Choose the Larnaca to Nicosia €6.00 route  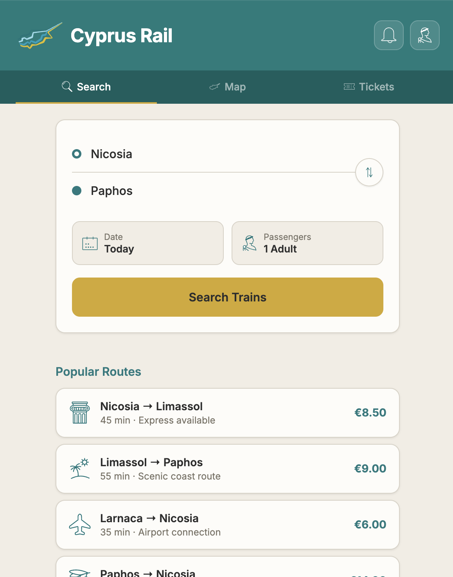pyautogui.click(x=228, y=525)
